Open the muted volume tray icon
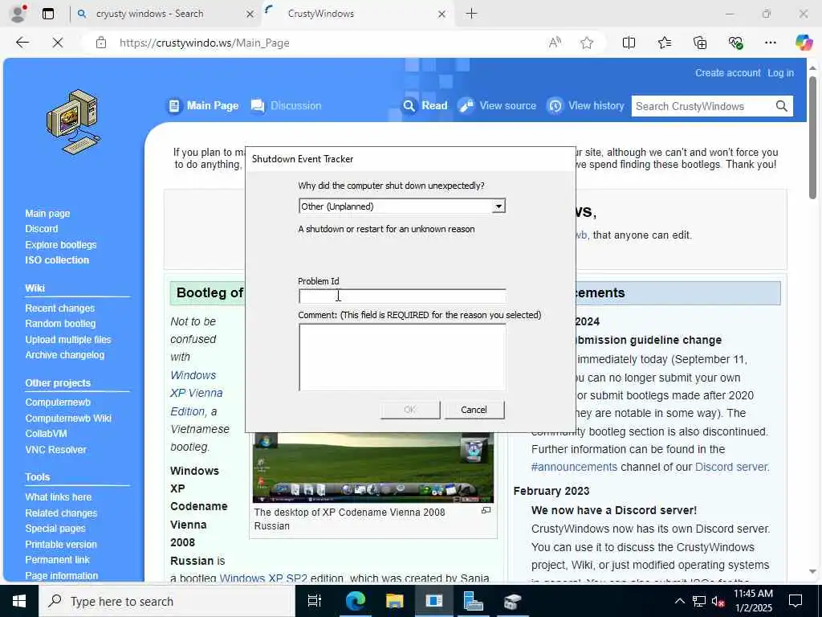822x617 pixels. 718,601
